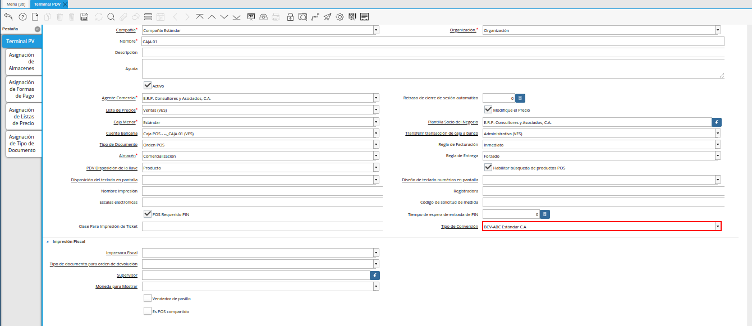Screen dimensions: 752x326
Task: Click the paper plane request icon
Action: coord(327,17)
